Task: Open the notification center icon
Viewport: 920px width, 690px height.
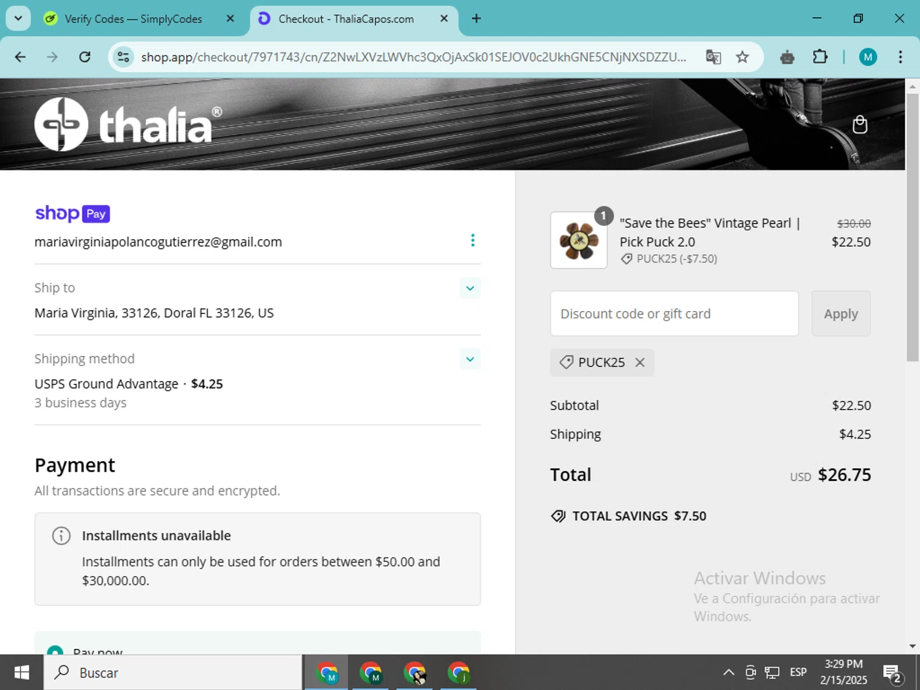Action: [892, 673]
